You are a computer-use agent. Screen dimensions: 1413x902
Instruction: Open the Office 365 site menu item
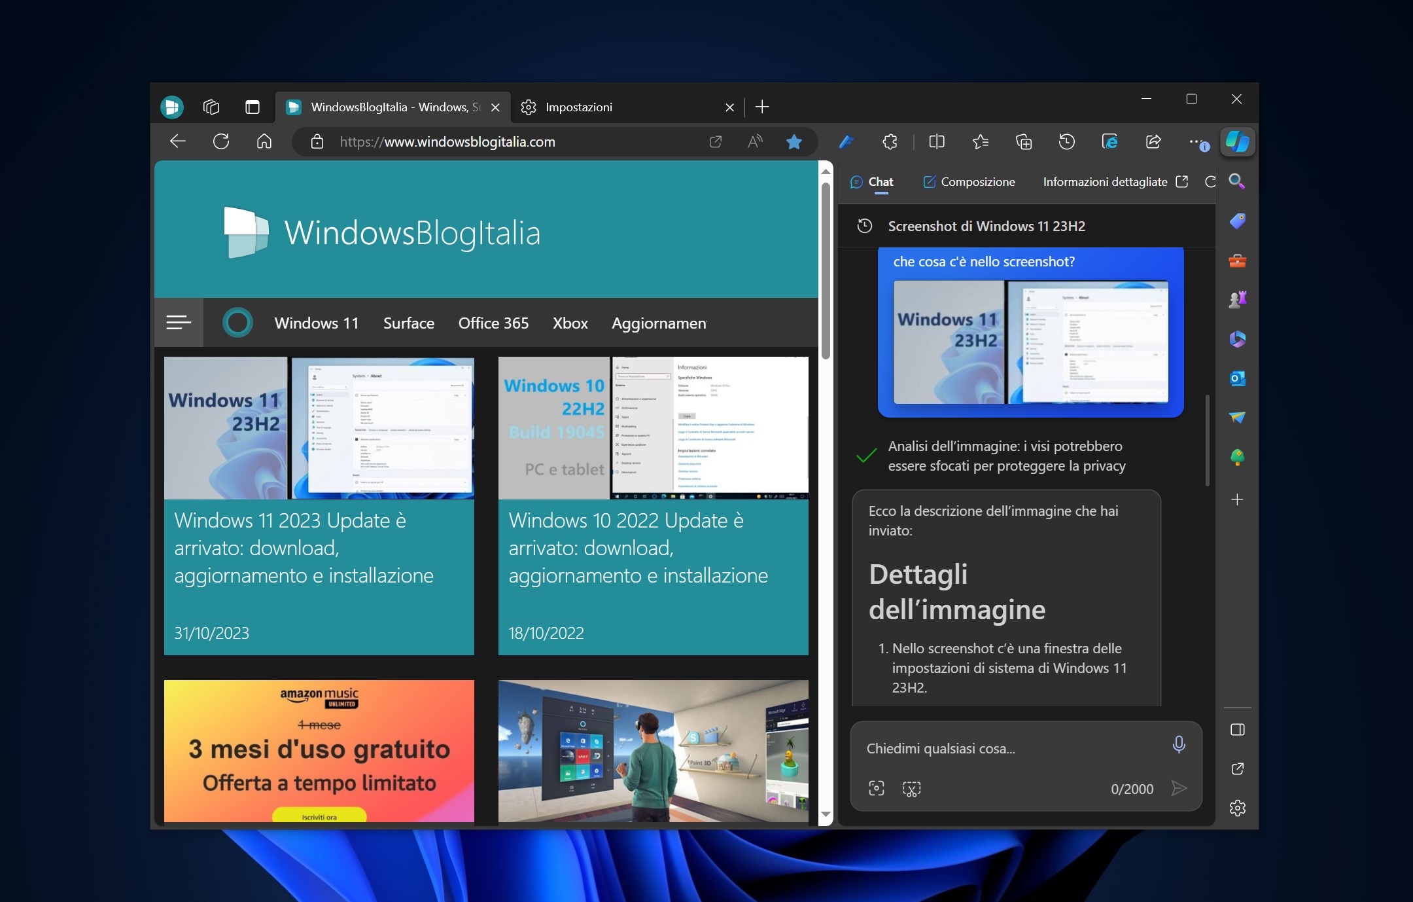click(493, 323)
